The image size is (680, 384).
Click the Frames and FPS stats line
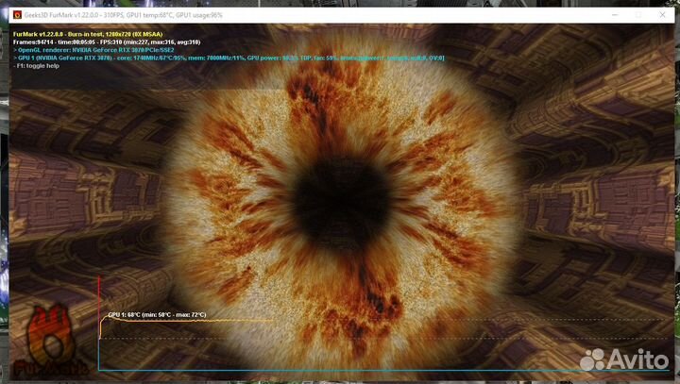(106, 42)
